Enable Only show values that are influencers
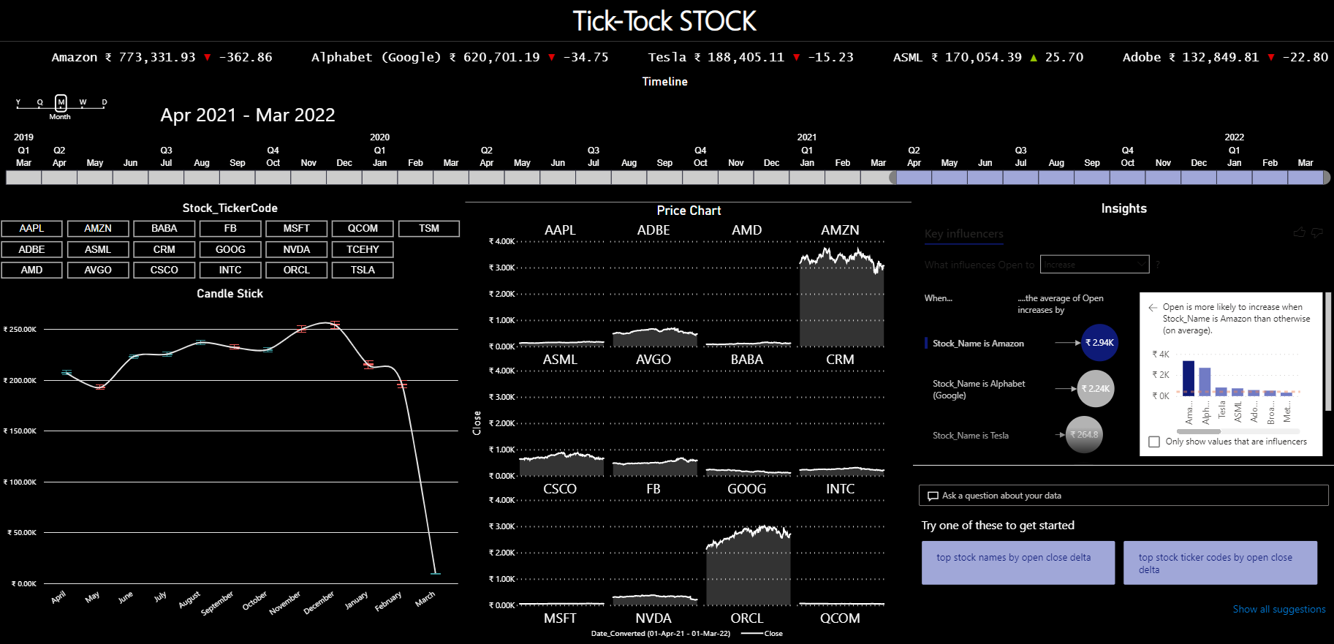This screenshot has width=1334, height=644. pos(1154,442)
